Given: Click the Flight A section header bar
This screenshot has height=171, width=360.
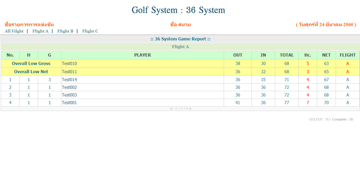Looking at the screenshot, I should click(x=180, y=47).
